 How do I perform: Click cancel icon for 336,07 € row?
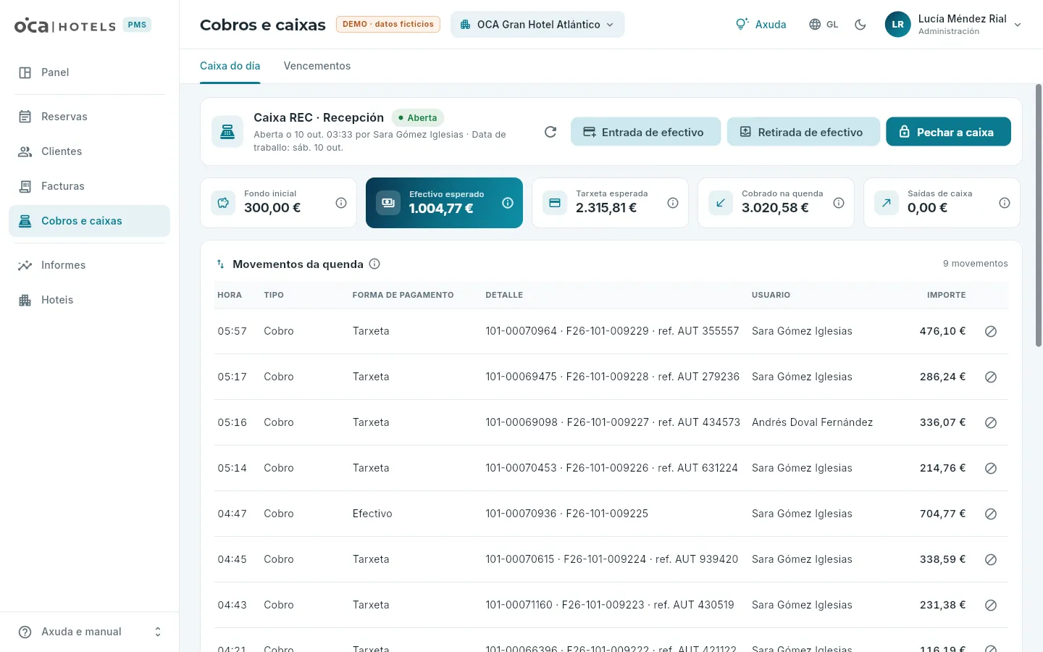[991, 422]
